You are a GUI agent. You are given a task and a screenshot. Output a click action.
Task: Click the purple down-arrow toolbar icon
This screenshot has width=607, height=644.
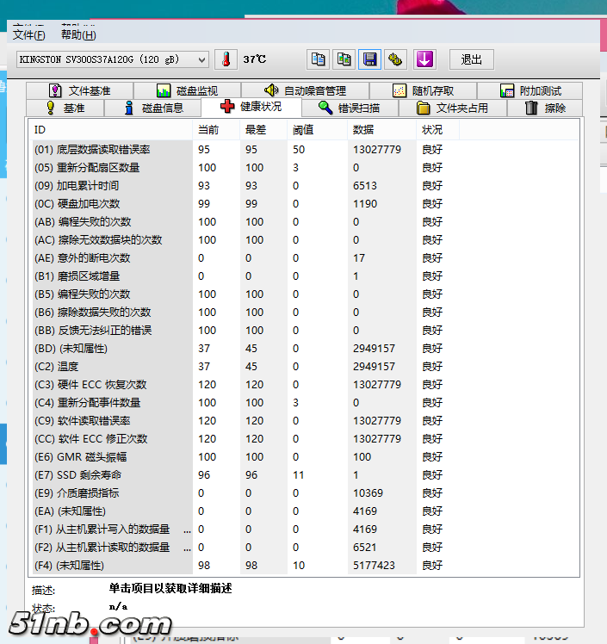click(424, 59)
